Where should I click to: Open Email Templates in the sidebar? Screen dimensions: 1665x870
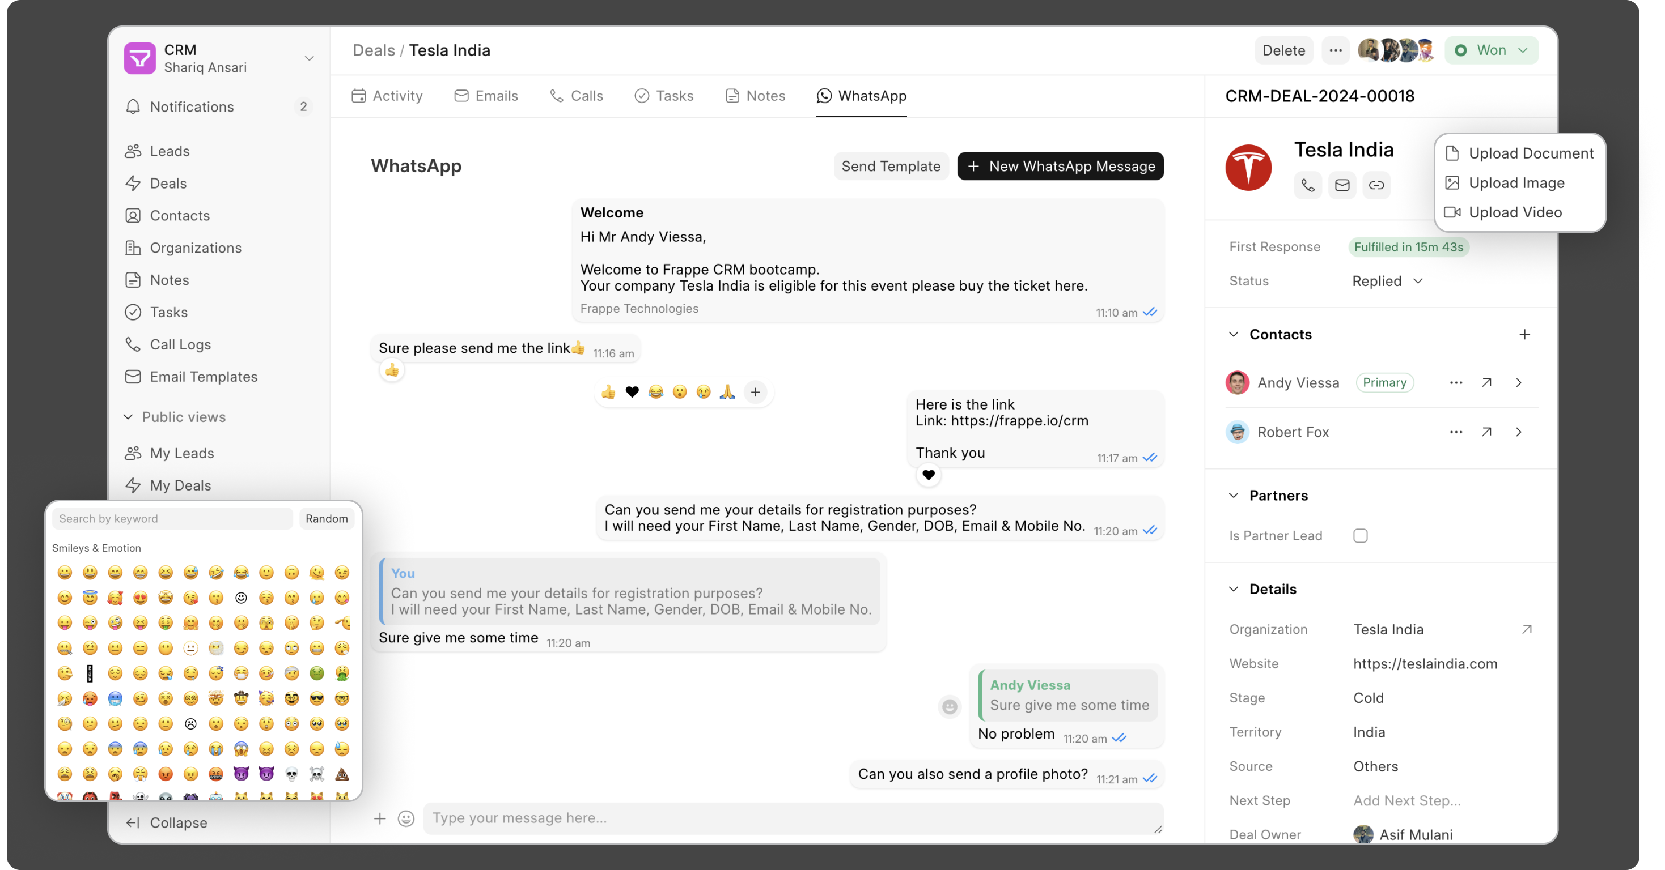[218, 377]
